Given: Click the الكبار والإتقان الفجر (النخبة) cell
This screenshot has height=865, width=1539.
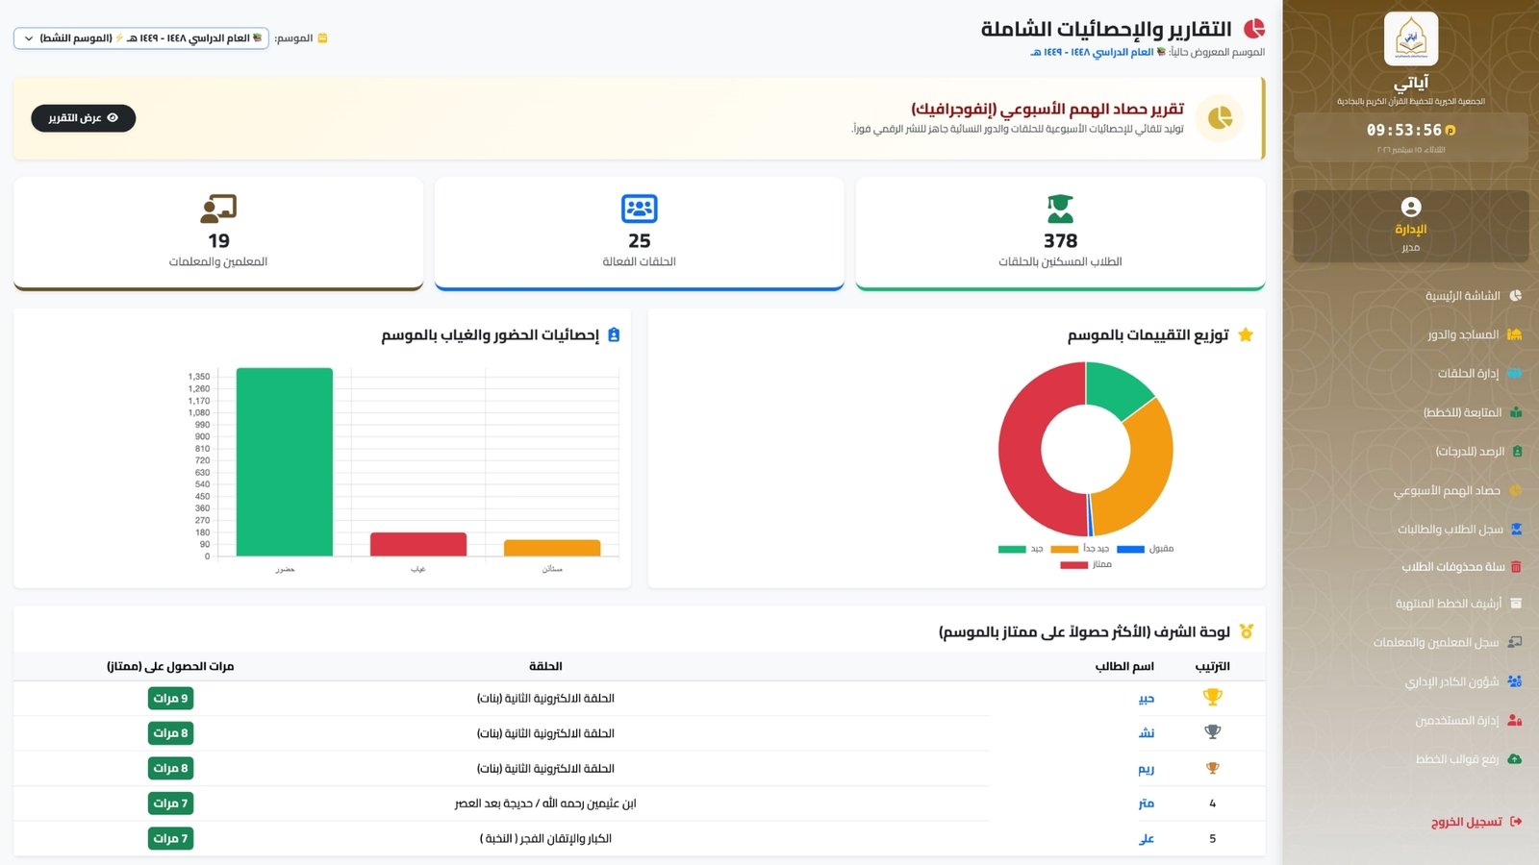Looking at the screenshot, I should 545,839.
